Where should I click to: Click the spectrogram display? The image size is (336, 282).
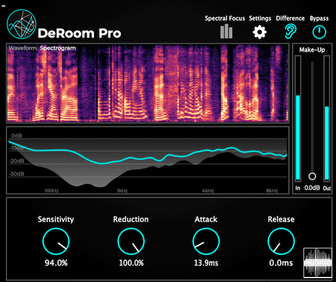(148, 83)
